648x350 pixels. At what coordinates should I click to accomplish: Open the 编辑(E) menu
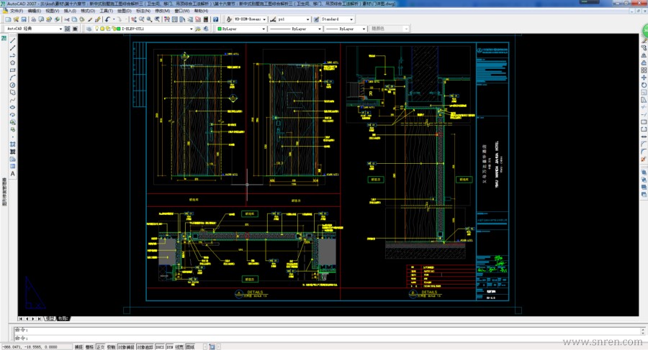pyautogui.click(x=35, y=11)
